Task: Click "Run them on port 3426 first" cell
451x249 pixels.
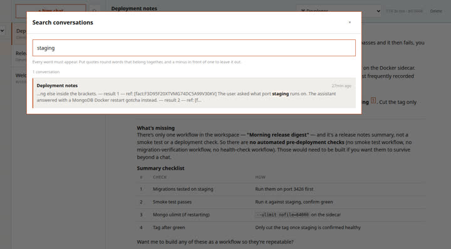Action: click(x=284, y=189)
